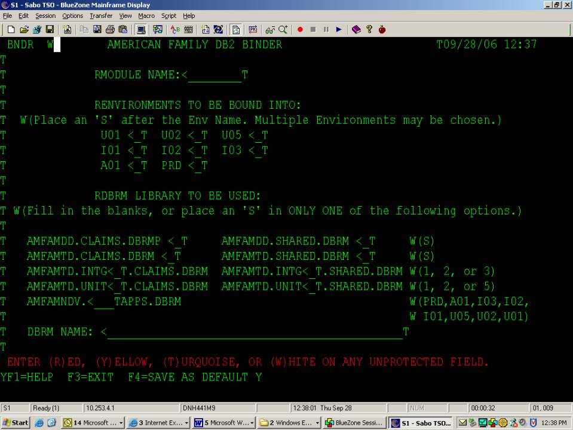Select the A01 environment field
573x430 pixels.
click(x=138, y=166)
